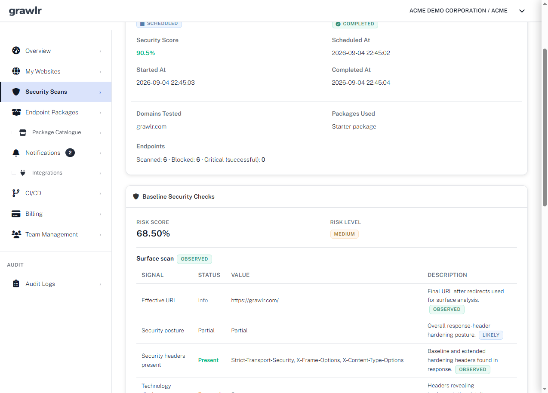Screen dimensions: 548x393
Task: Go to My Websites
Action: pyautogui.click(x=56, y=71)
